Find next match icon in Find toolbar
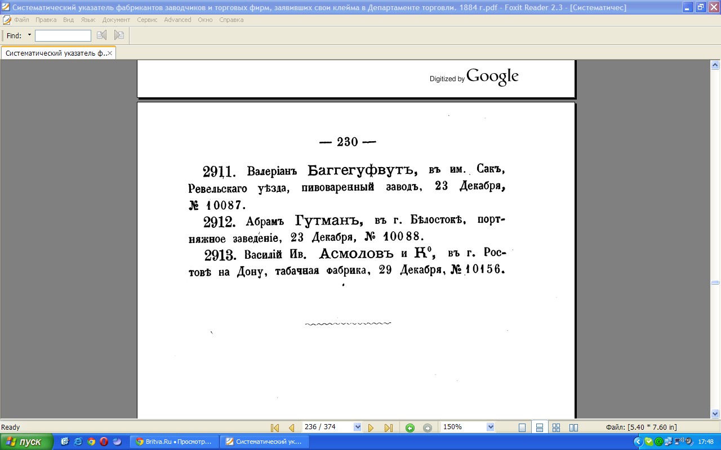This screenshot has width=721, height=450. [119, 35]
